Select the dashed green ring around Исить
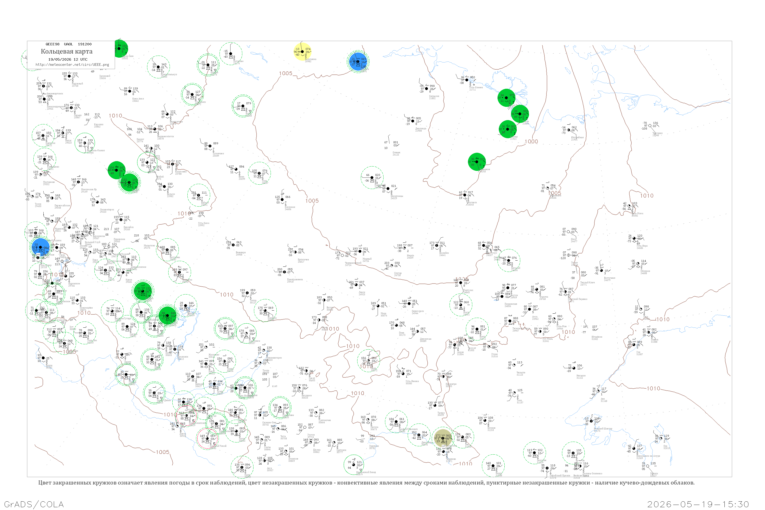 coord(461,305)
